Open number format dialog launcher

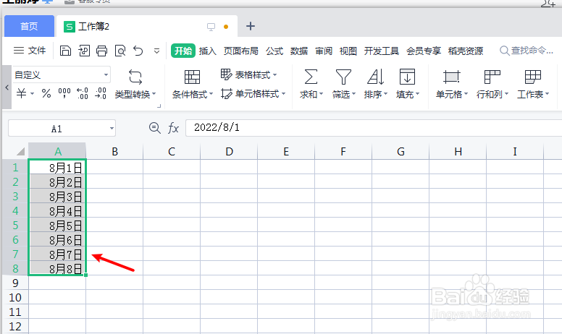[x=159, y=106]
